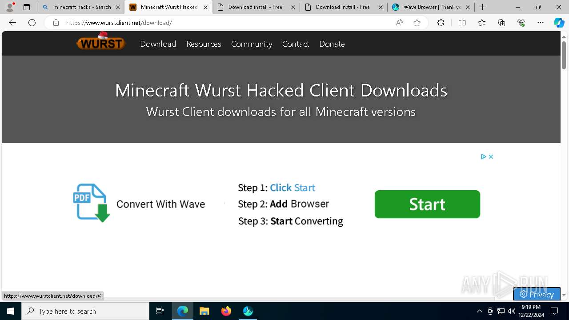Click the PDF convert icon in ad

click(x=91, y=203)
